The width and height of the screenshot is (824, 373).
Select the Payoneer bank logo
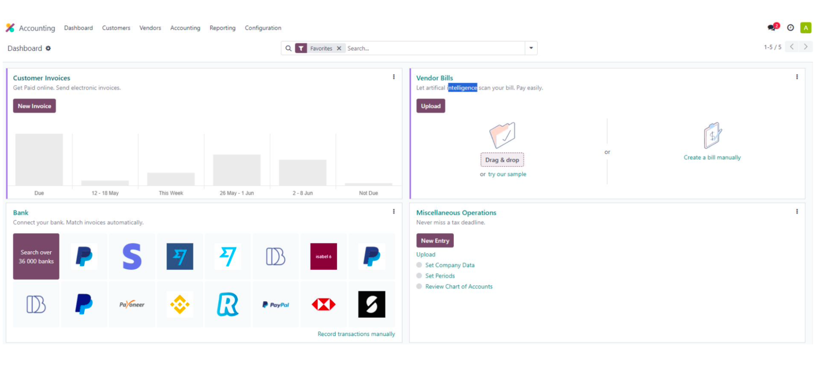pyautogui.click(x=132, y=305)
